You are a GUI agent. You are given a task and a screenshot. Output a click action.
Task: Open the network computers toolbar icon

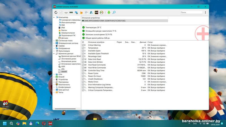click(76, 12)
